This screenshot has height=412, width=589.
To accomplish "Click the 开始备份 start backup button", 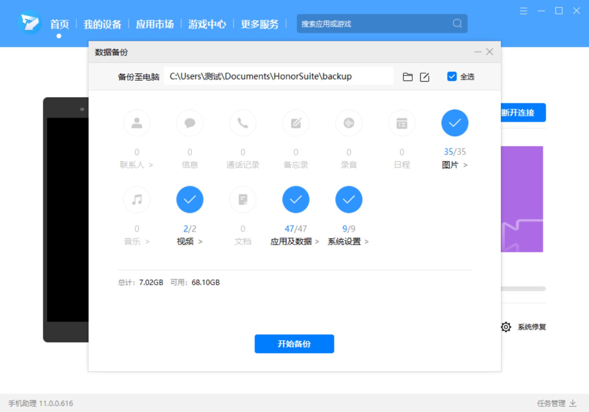I will click(294, 344).
